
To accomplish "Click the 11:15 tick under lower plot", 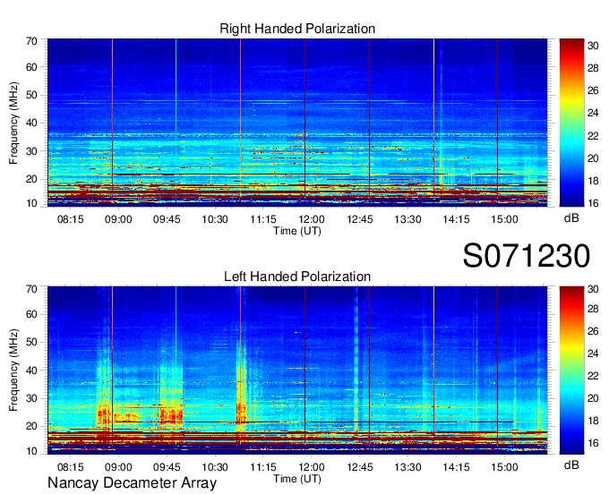I will point(263,467).
